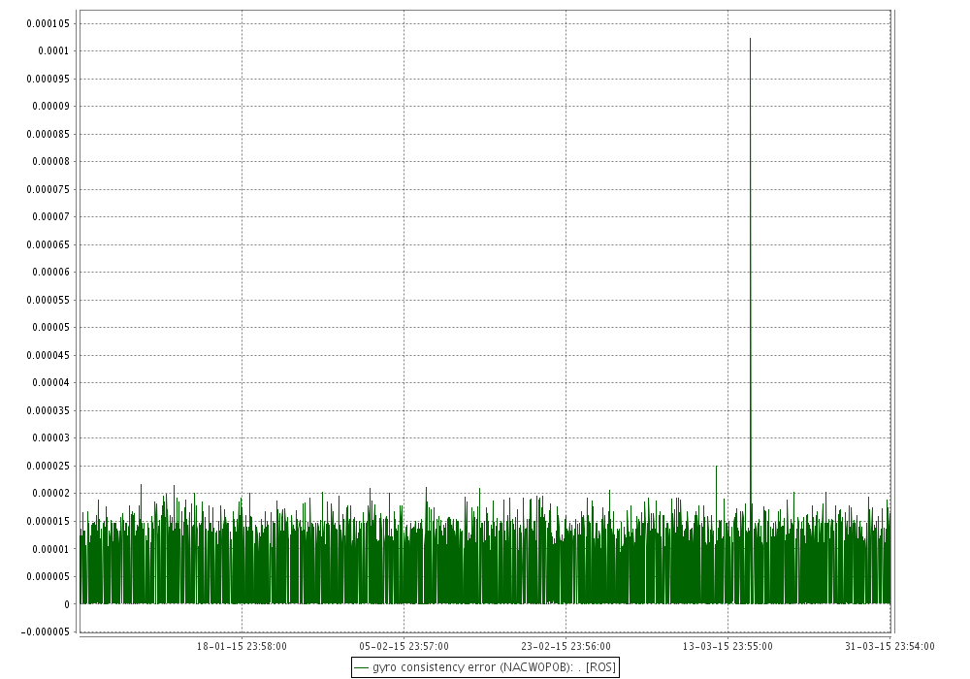Select the y-axis label 0.000085
The height and width of the screenshot is (679, 970).
[48, 134]
